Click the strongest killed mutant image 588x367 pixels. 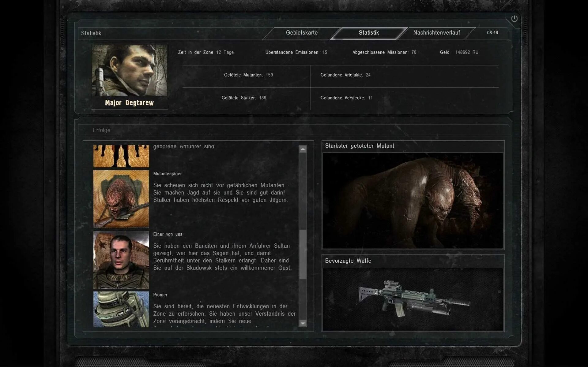[413, 200]
